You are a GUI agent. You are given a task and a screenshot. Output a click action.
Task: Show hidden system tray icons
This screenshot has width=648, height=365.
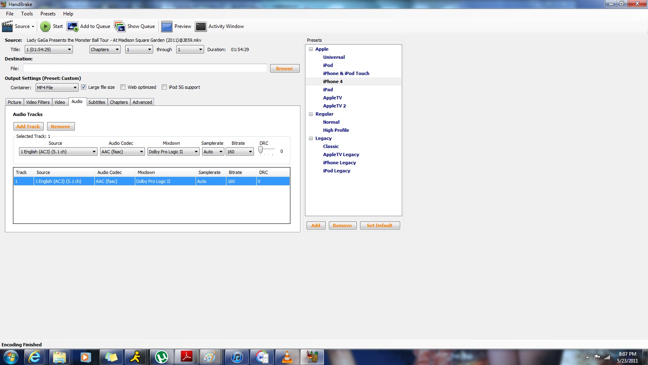pos(587,357)
